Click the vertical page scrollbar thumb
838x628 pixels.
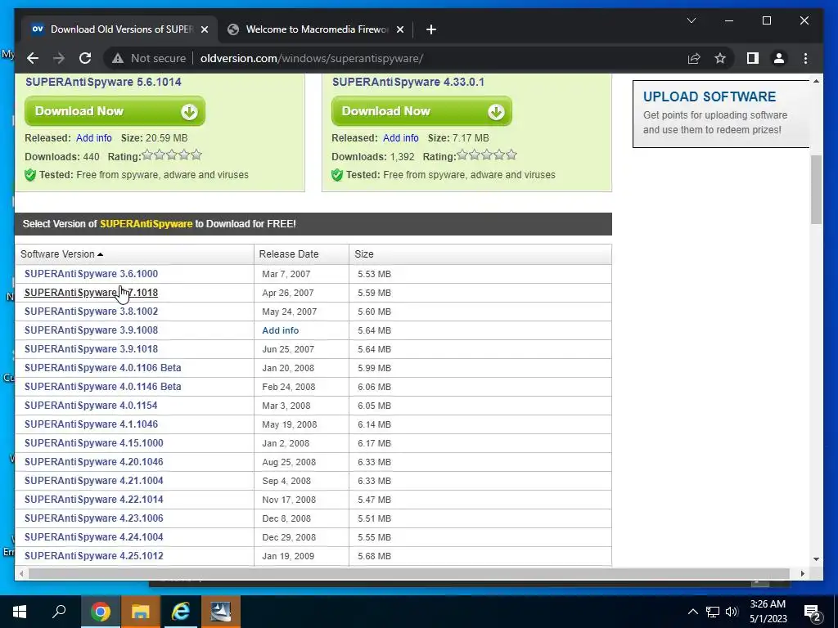816,190
